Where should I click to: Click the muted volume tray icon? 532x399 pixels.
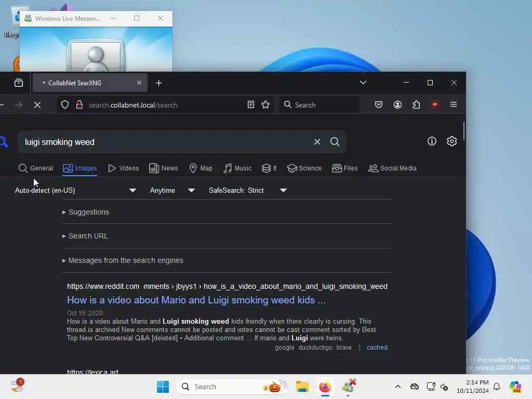[x=444, y=387]
